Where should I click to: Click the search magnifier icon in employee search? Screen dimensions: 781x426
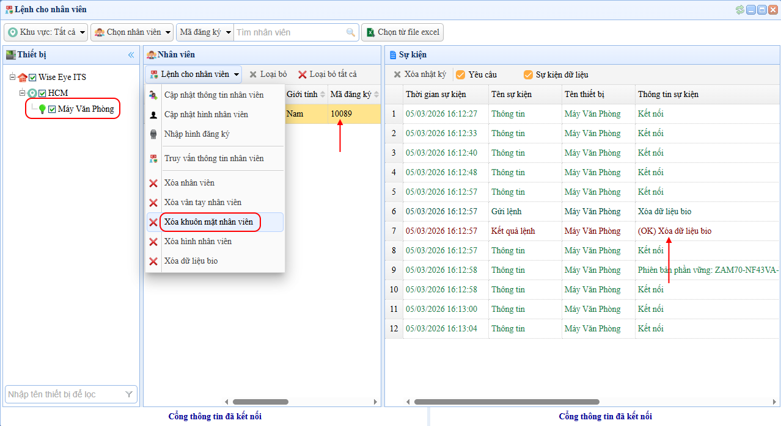pyautogui.click(x=350, y=32)
